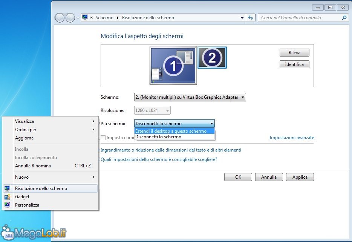Viewport: 352px width, 242px height.
Task: Click the control panel icon in the address bar
Action: (x=85, y=17)
